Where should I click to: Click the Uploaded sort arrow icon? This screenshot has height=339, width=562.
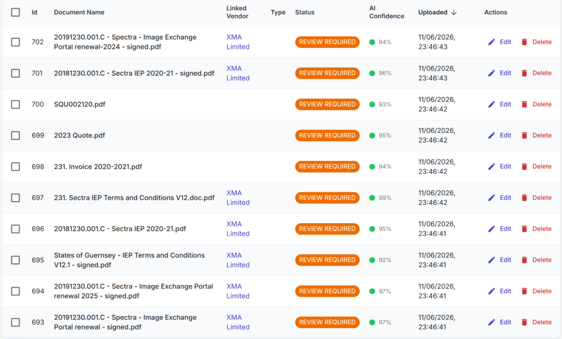click(x=454, y=12)
